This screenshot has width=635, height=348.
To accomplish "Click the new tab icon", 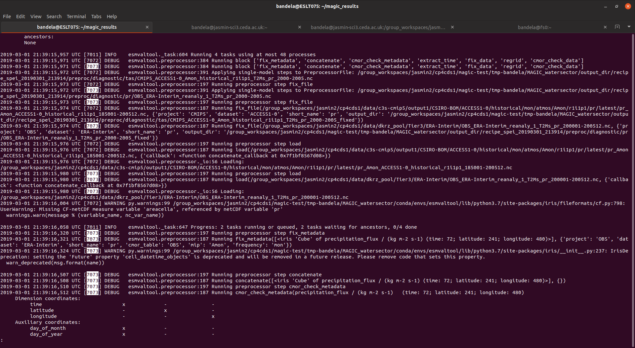I will tap(617, 27).
